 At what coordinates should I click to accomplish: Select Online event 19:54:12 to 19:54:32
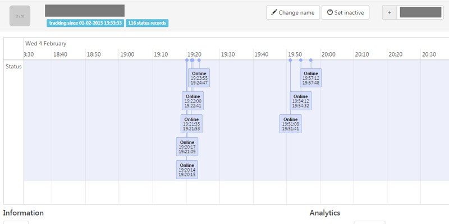coord(300,101)
